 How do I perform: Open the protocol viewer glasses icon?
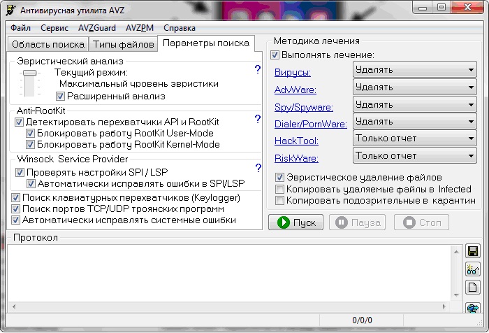(472, 269)
